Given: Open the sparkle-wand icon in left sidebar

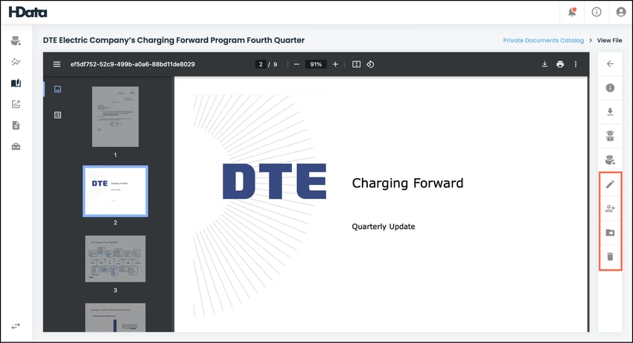Looking at the screenshot, I should (x=16, y=62).
